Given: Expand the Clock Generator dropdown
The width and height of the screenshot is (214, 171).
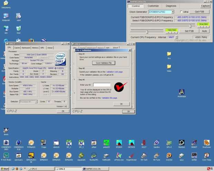Looking at the screenshot, I should click(173, 12).
